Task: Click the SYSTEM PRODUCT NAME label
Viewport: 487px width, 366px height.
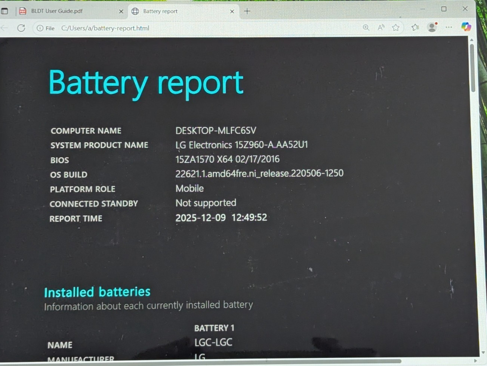Action: pyautogui.click(x=99, y=145)
